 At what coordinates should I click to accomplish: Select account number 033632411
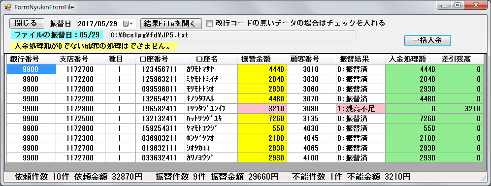160,157
